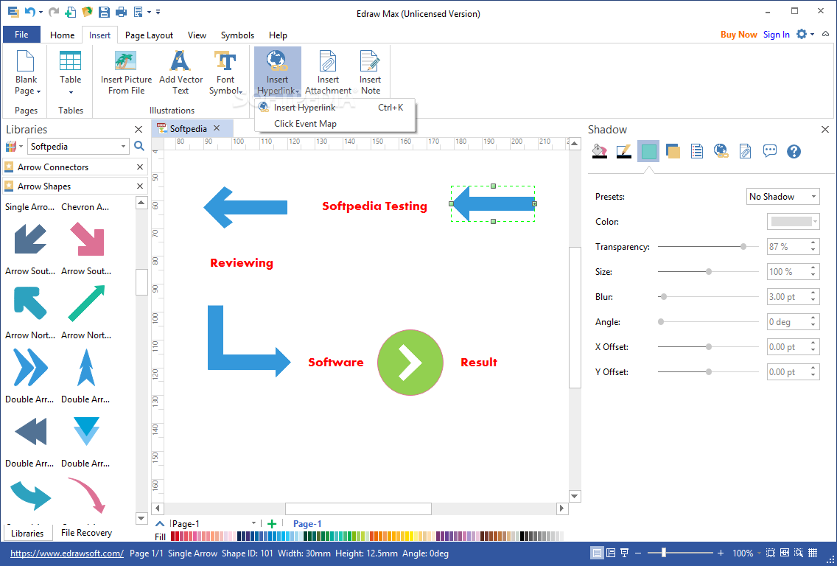Click the Undo icon in the quick access toolbar
Image resolution: width=837 pixels, height=566 pixels.
point(30,12)
